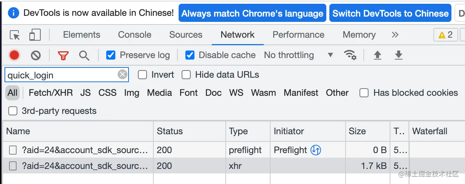This screenshot has height=184, width=465.
Task: Open the Performance tab
Action: click(298, 35)
